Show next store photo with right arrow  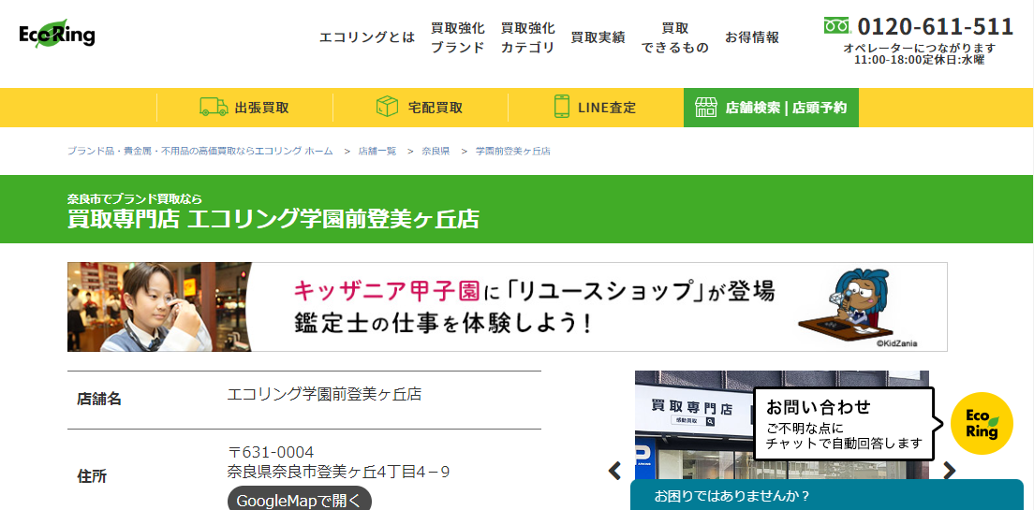coord(949,471)
